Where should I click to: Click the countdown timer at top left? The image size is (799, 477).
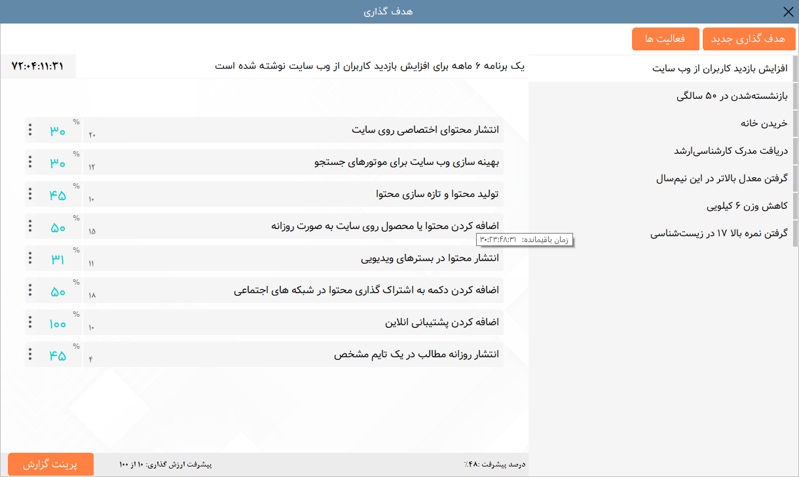(x=38, y=66)
